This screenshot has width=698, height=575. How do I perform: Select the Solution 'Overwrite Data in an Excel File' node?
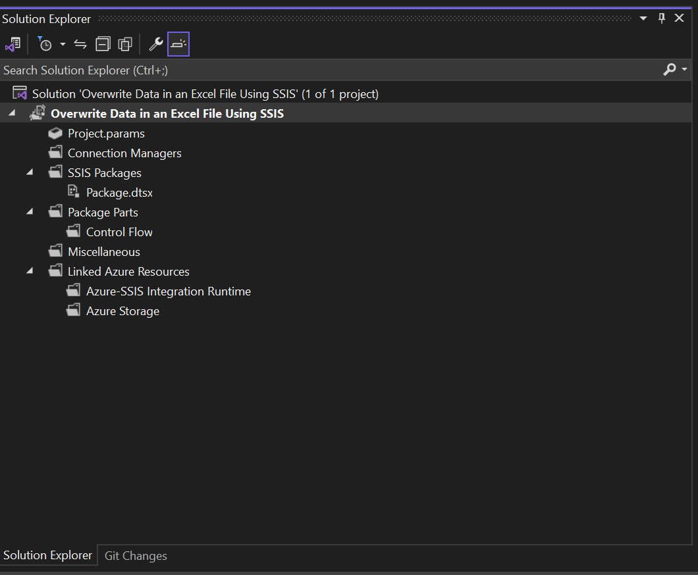pyautogui.click(x=205, y=94)
